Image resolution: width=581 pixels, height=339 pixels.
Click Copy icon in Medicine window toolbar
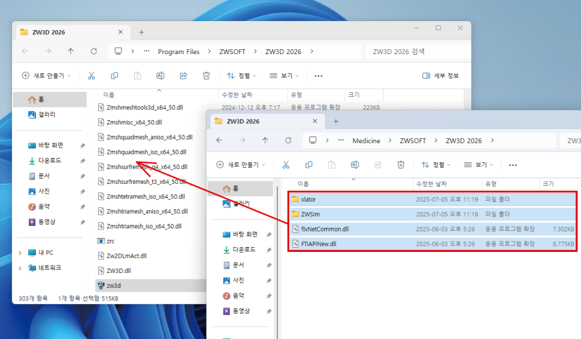309,165
